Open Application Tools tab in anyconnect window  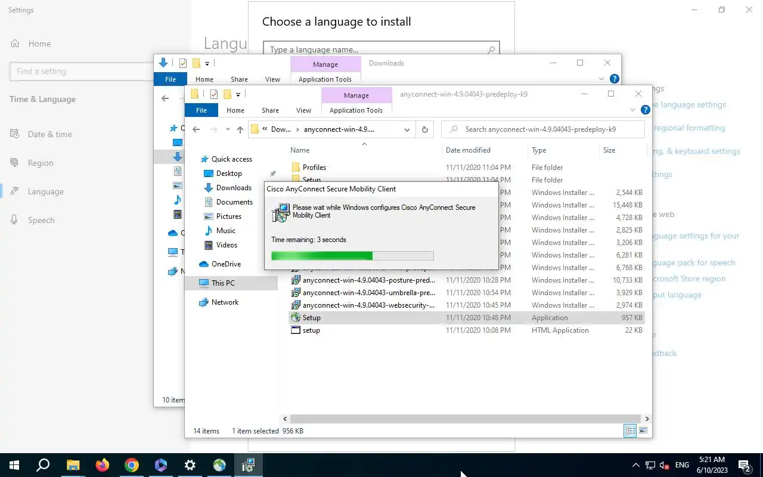(356, 110)
